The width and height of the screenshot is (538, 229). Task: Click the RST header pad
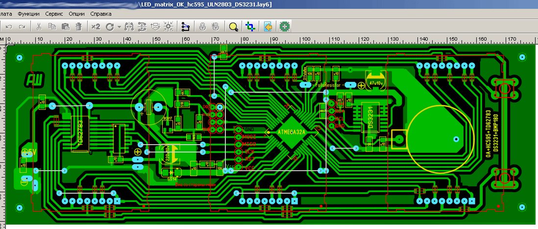tap(239, 159)
